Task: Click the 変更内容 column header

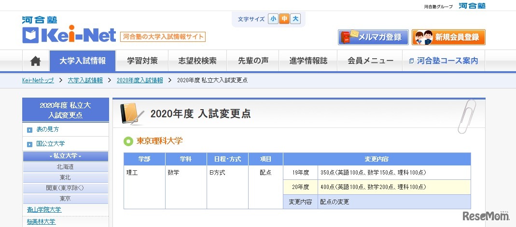Action: click(x=377, y=159)
